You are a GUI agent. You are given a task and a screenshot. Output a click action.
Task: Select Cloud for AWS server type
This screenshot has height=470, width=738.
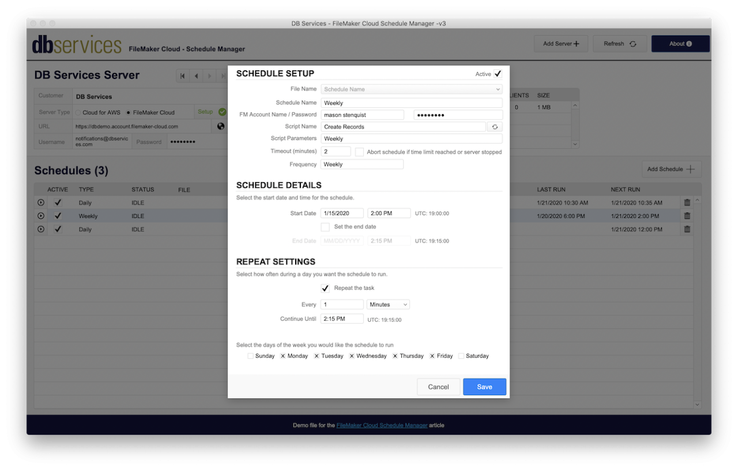(78, 112)
